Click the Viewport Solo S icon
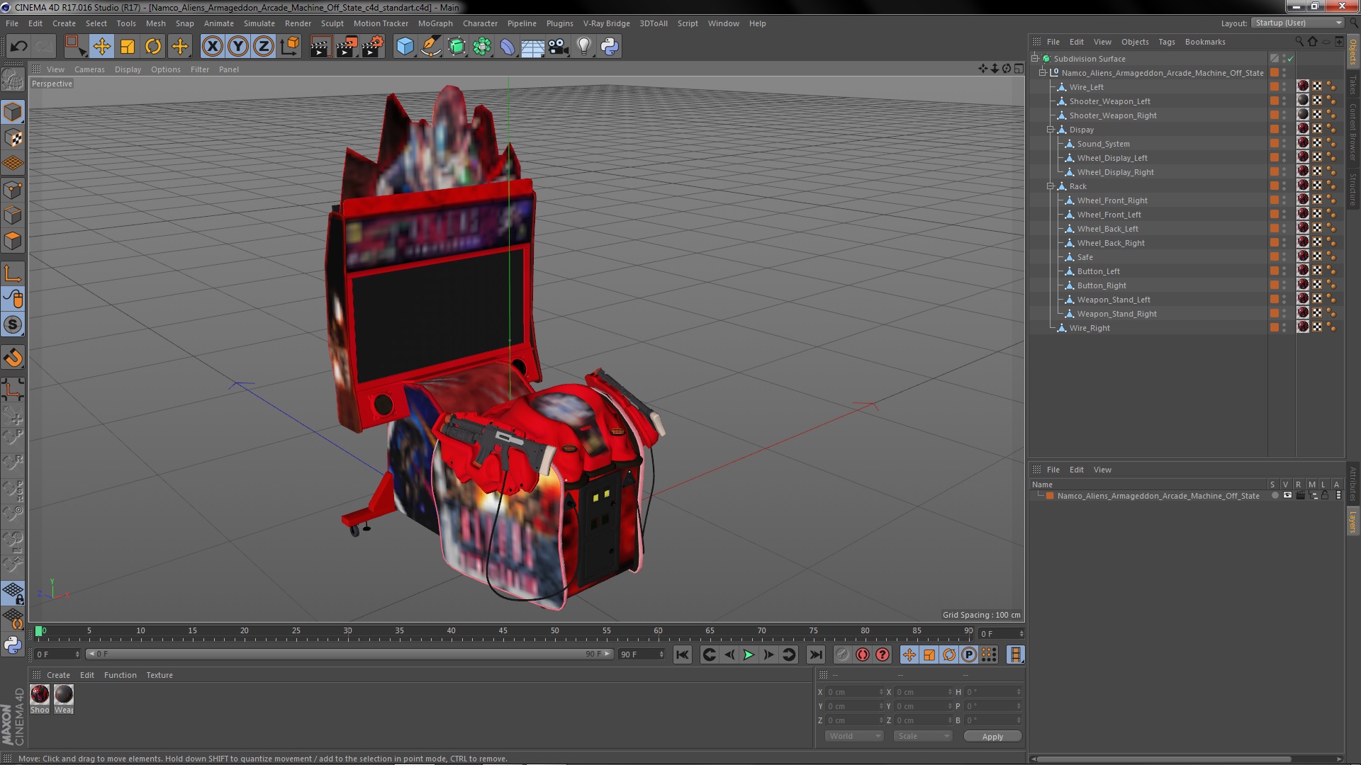This screenshot has width=1361, height=765. click(13, 325)
